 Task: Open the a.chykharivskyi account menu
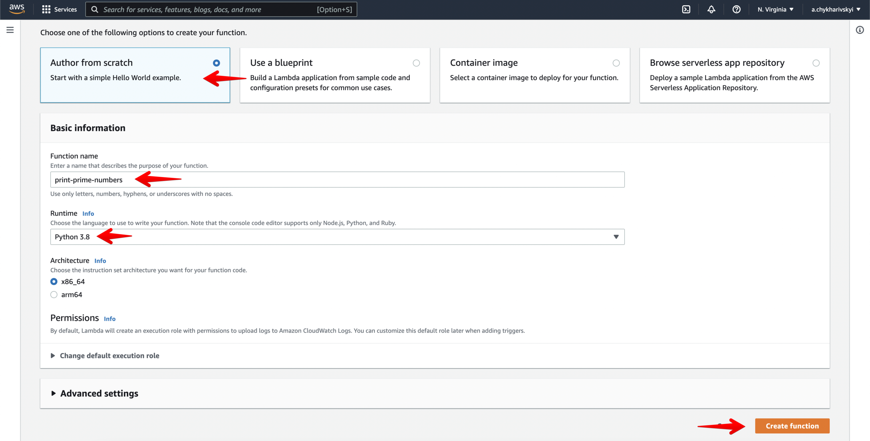pos(835,9)
